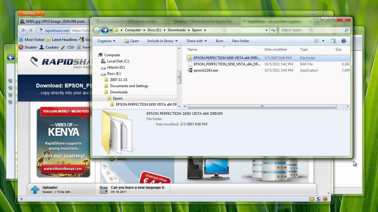
Task: Click the Uploader blue arrow icon
Action: [x=35, y=190]
